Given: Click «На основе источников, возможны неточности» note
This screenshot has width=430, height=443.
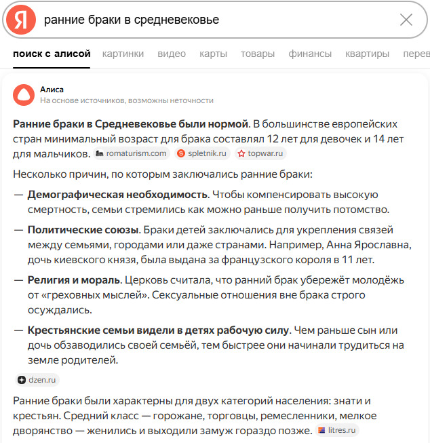Looking at the screenshot, I should [x=127, y=100].
